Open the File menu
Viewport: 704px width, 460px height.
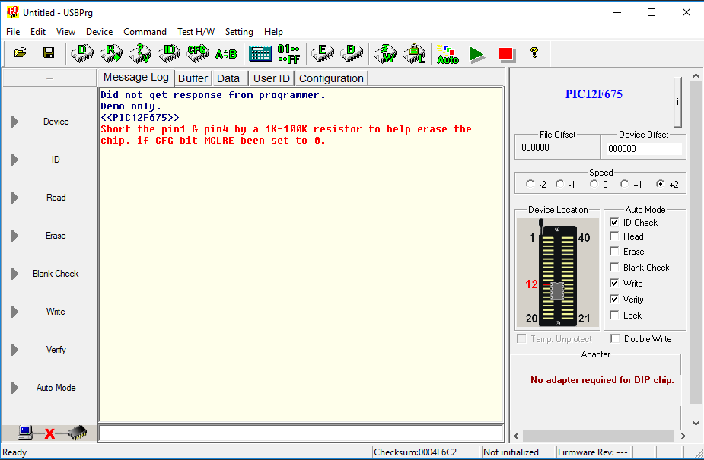click(13, 32)
